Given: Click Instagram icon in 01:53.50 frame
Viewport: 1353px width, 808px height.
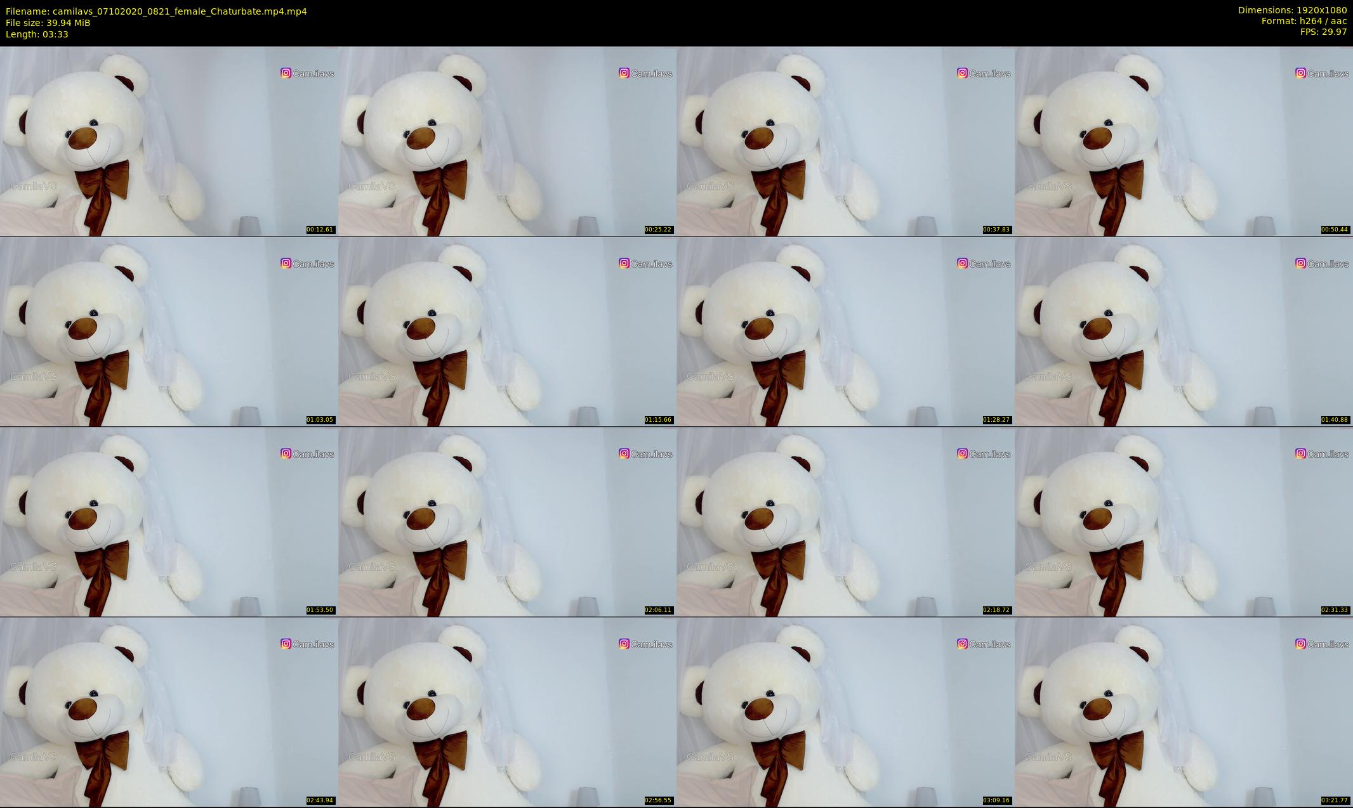Looking at the screenshot, I should 286,453.
